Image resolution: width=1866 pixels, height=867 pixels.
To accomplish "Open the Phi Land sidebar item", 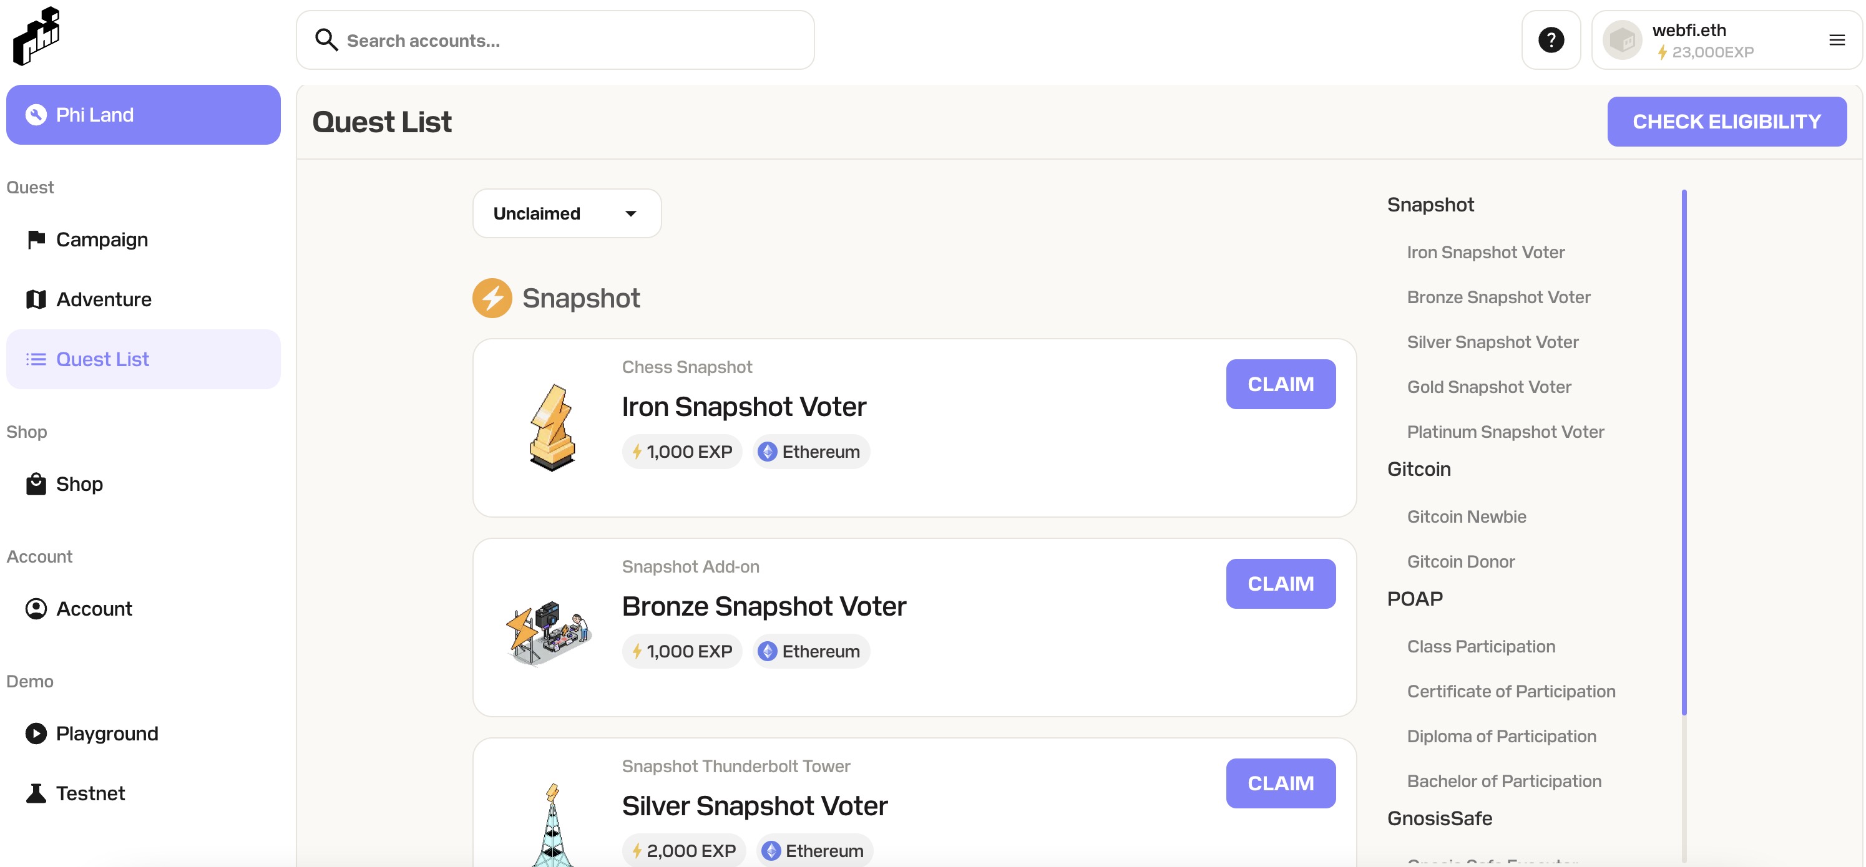I will [144, 114].
